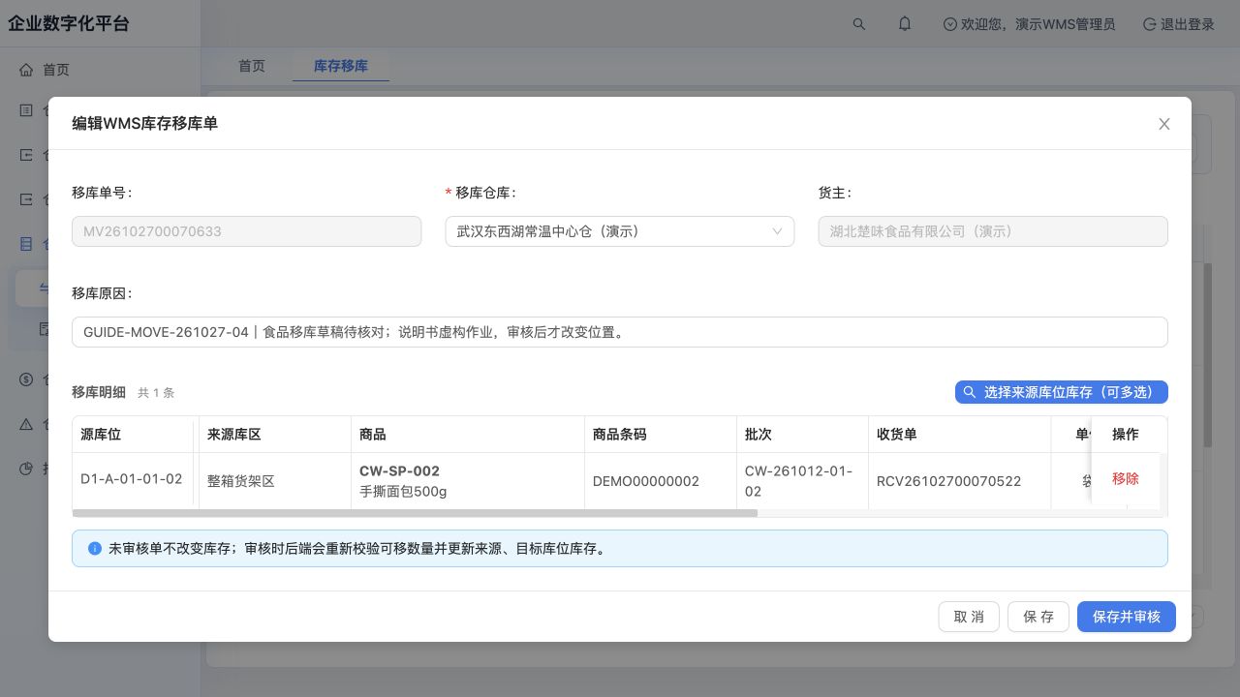The height and width of the screenshot is (697, 1240).
Task: Click the home icon beside 首页 in sidebar
Action: 26,70
